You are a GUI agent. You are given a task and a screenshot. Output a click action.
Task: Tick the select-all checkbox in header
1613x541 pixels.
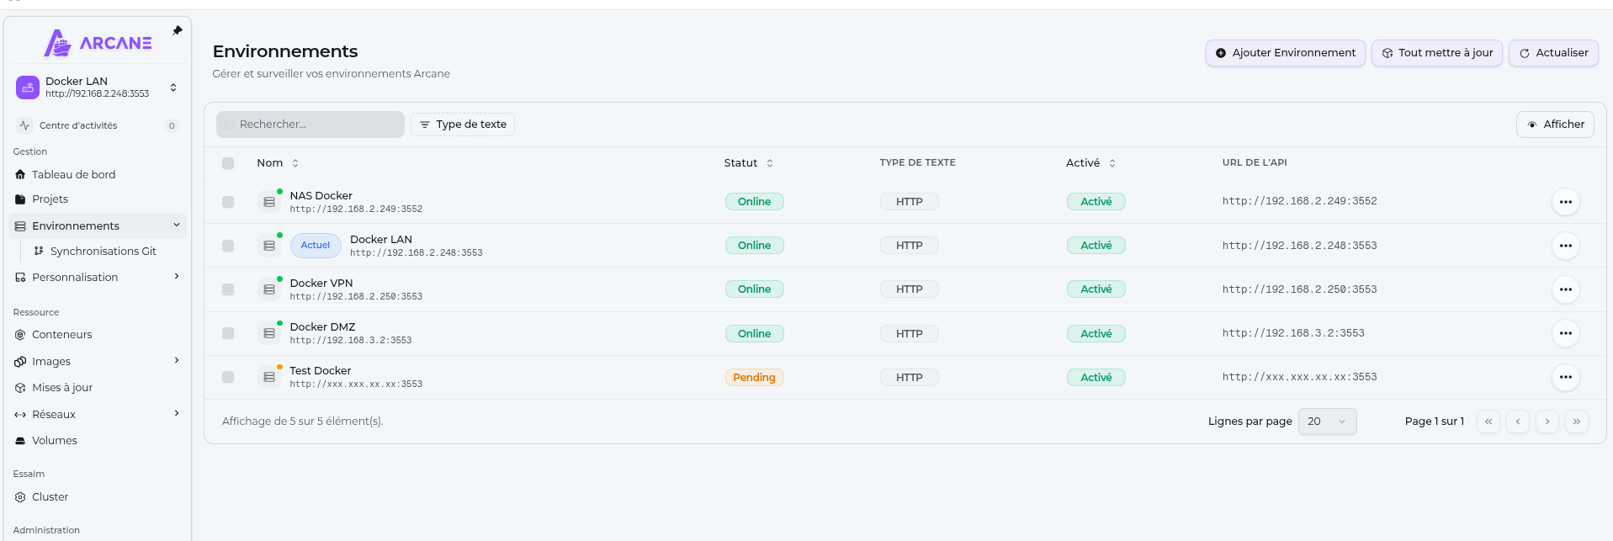click(x=228, y=163)
